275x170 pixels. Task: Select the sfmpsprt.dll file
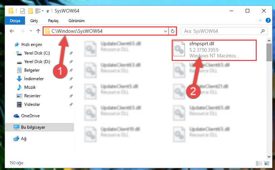214,50
